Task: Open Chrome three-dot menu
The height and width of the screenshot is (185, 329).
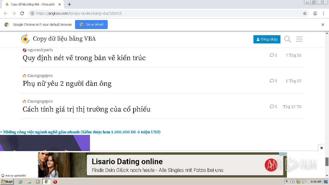Action: pyautogui.click(x=323, y=13)
